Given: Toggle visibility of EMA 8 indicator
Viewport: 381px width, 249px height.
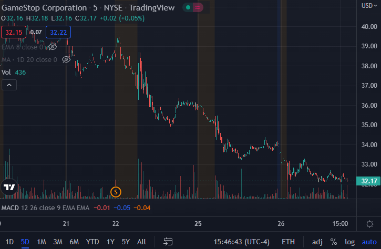Looking at the screenshot, I should (x=53, y=47).
